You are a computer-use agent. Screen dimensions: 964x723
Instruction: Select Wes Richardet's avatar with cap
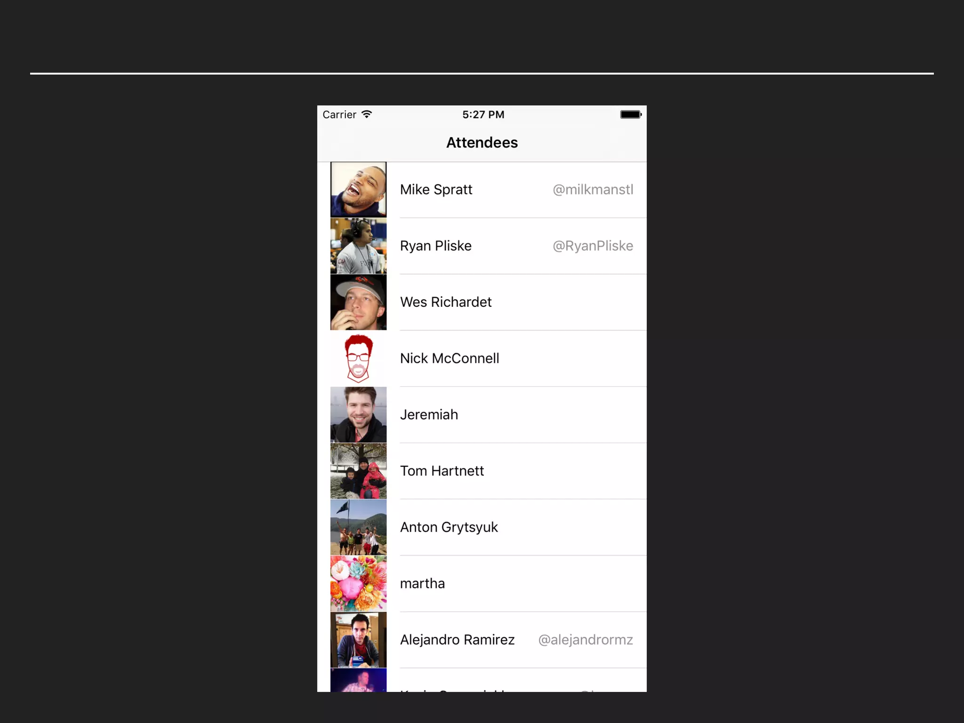pos(358,302)
